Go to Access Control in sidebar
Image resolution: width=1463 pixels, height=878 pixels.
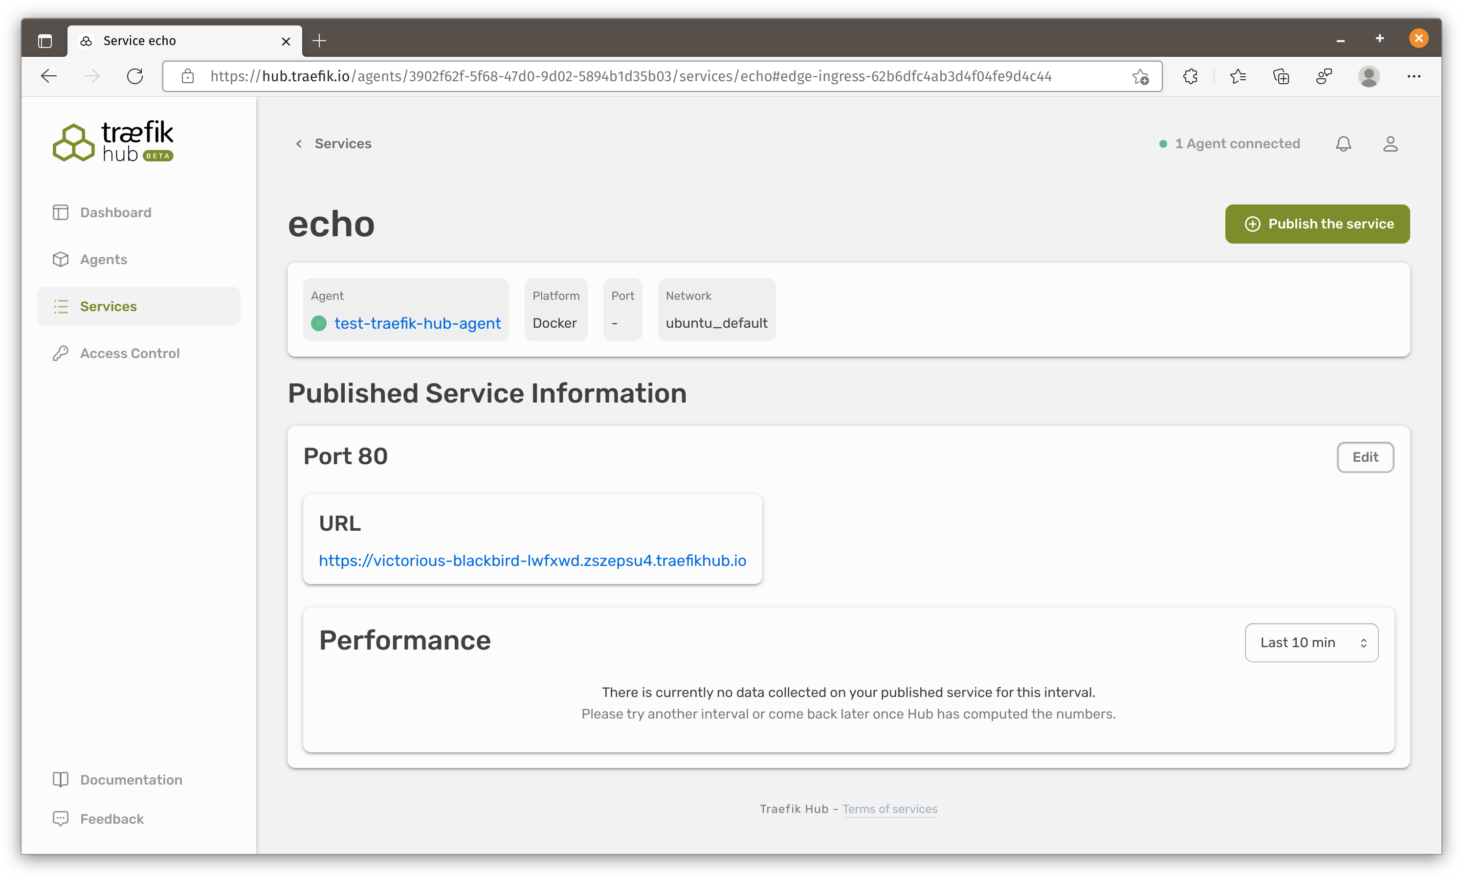[130, 353]
